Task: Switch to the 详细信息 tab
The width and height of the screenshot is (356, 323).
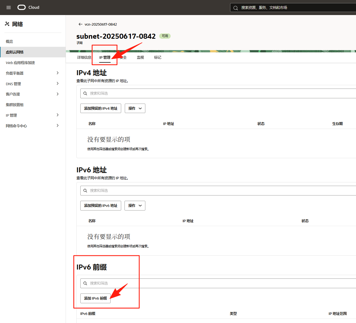Action: tap(84, 57)
